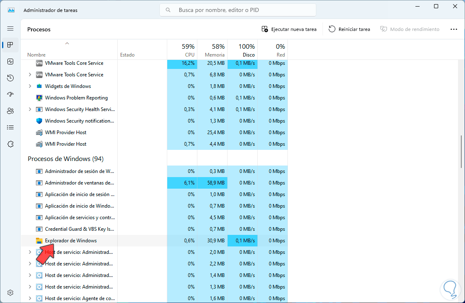
Task: Collapse the sort chevron above Nombre column
Action: (67, 43)
